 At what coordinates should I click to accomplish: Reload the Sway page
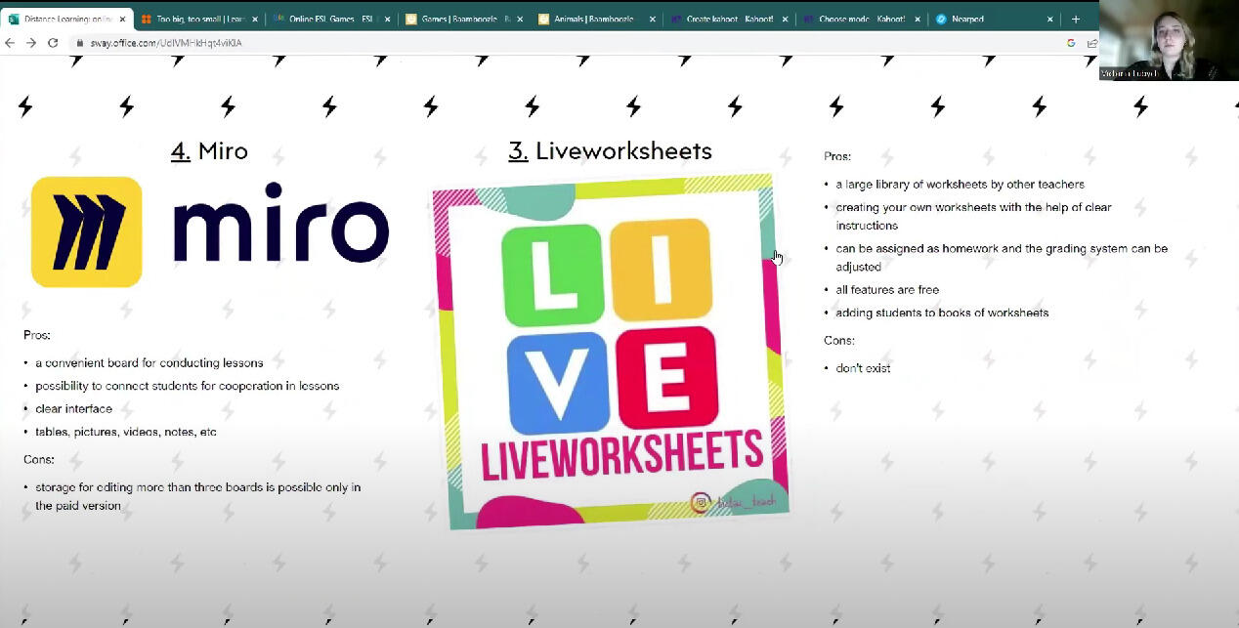53,43
